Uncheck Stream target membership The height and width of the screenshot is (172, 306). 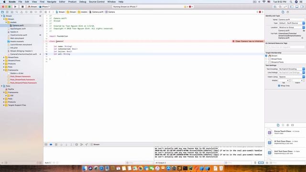click(266, 56)
